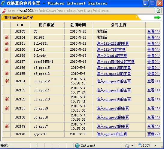Click the page icon beside address bar
This screenshot has width=164, height=149.
pyautogui.click(x=4, y=11)
